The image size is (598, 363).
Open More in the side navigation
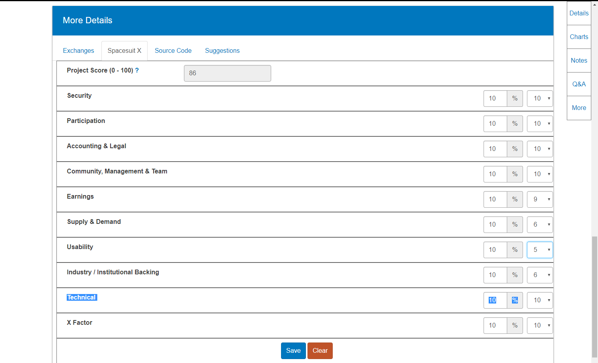(579, 108)
